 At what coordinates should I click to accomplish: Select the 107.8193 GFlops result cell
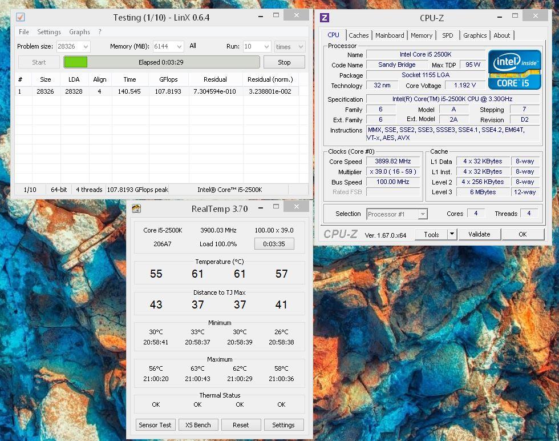[168, 91]
